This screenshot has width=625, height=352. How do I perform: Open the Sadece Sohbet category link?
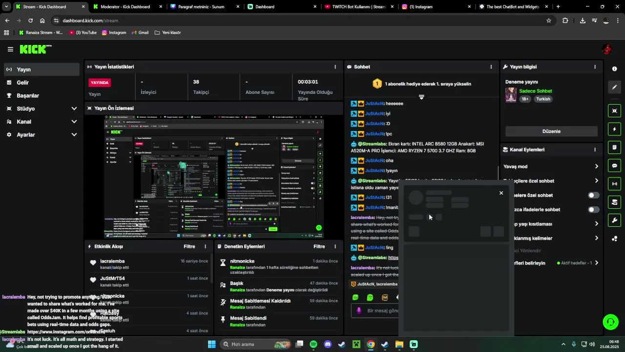pos(536,91)
